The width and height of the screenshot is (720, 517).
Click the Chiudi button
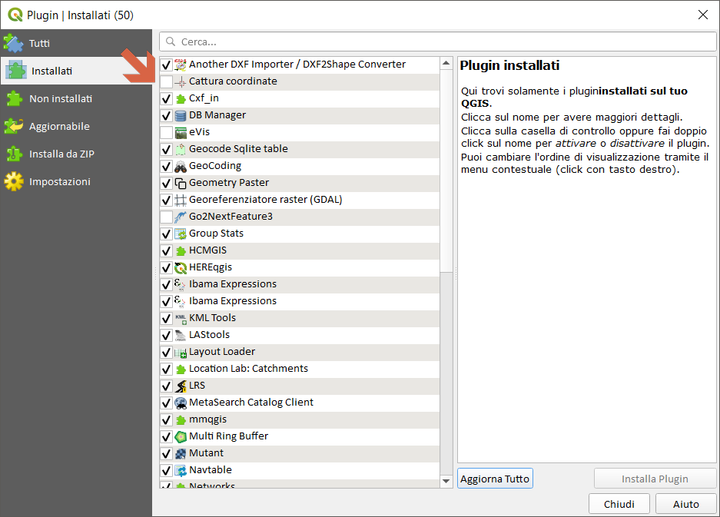pos(619,504)
